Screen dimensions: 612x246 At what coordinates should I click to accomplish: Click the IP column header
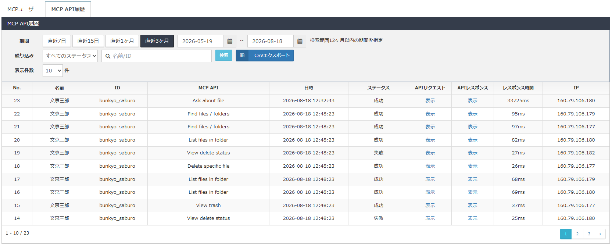point(576,88)
